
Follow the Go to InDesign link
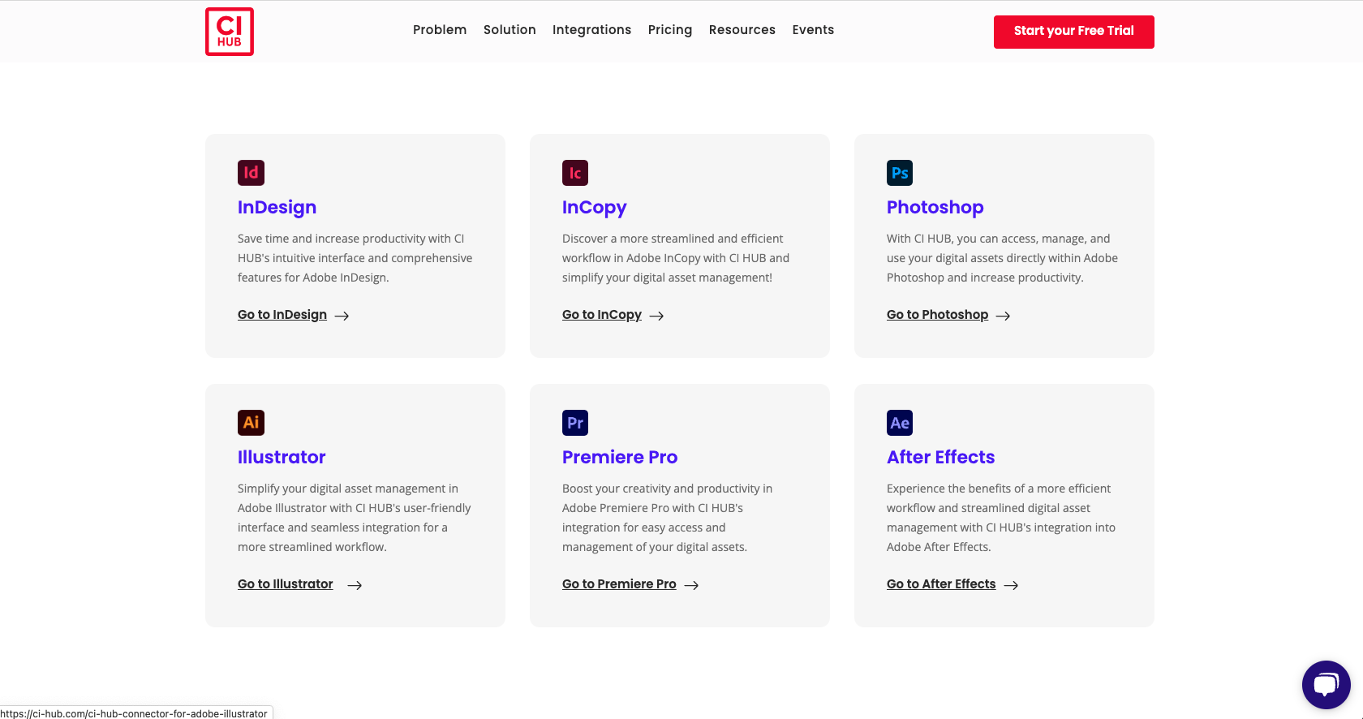click(x=282, y=315)
